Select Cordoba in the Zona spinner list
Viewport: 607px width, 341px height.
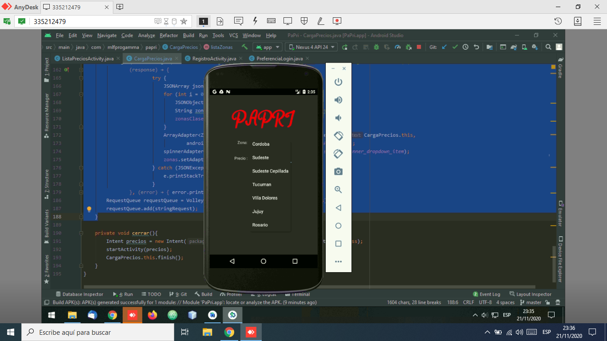point(270,144)
